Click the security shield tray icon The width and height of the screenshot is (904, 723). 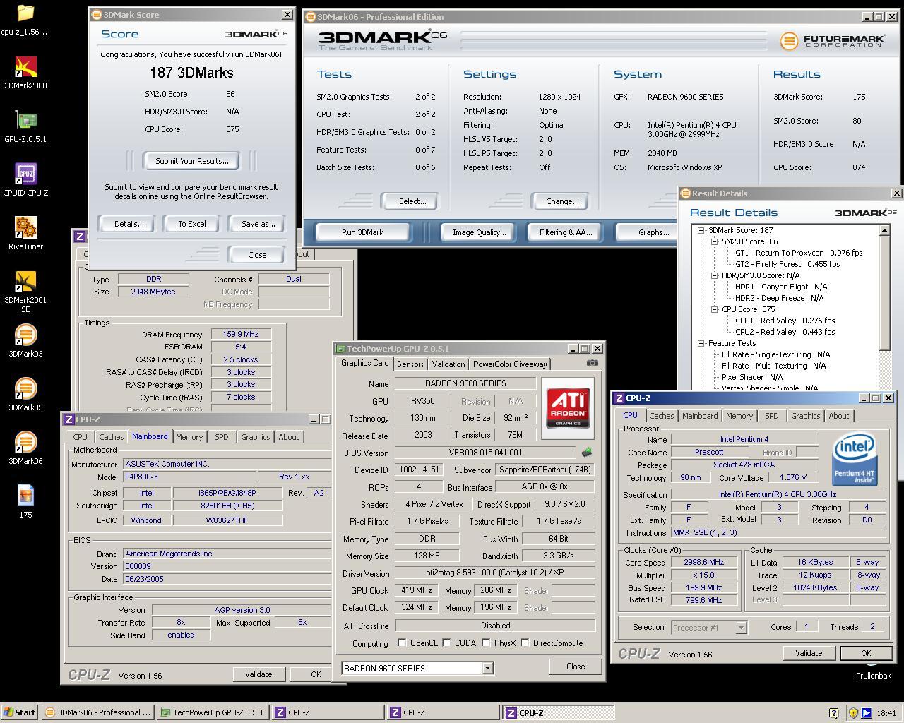coord(852,713)
